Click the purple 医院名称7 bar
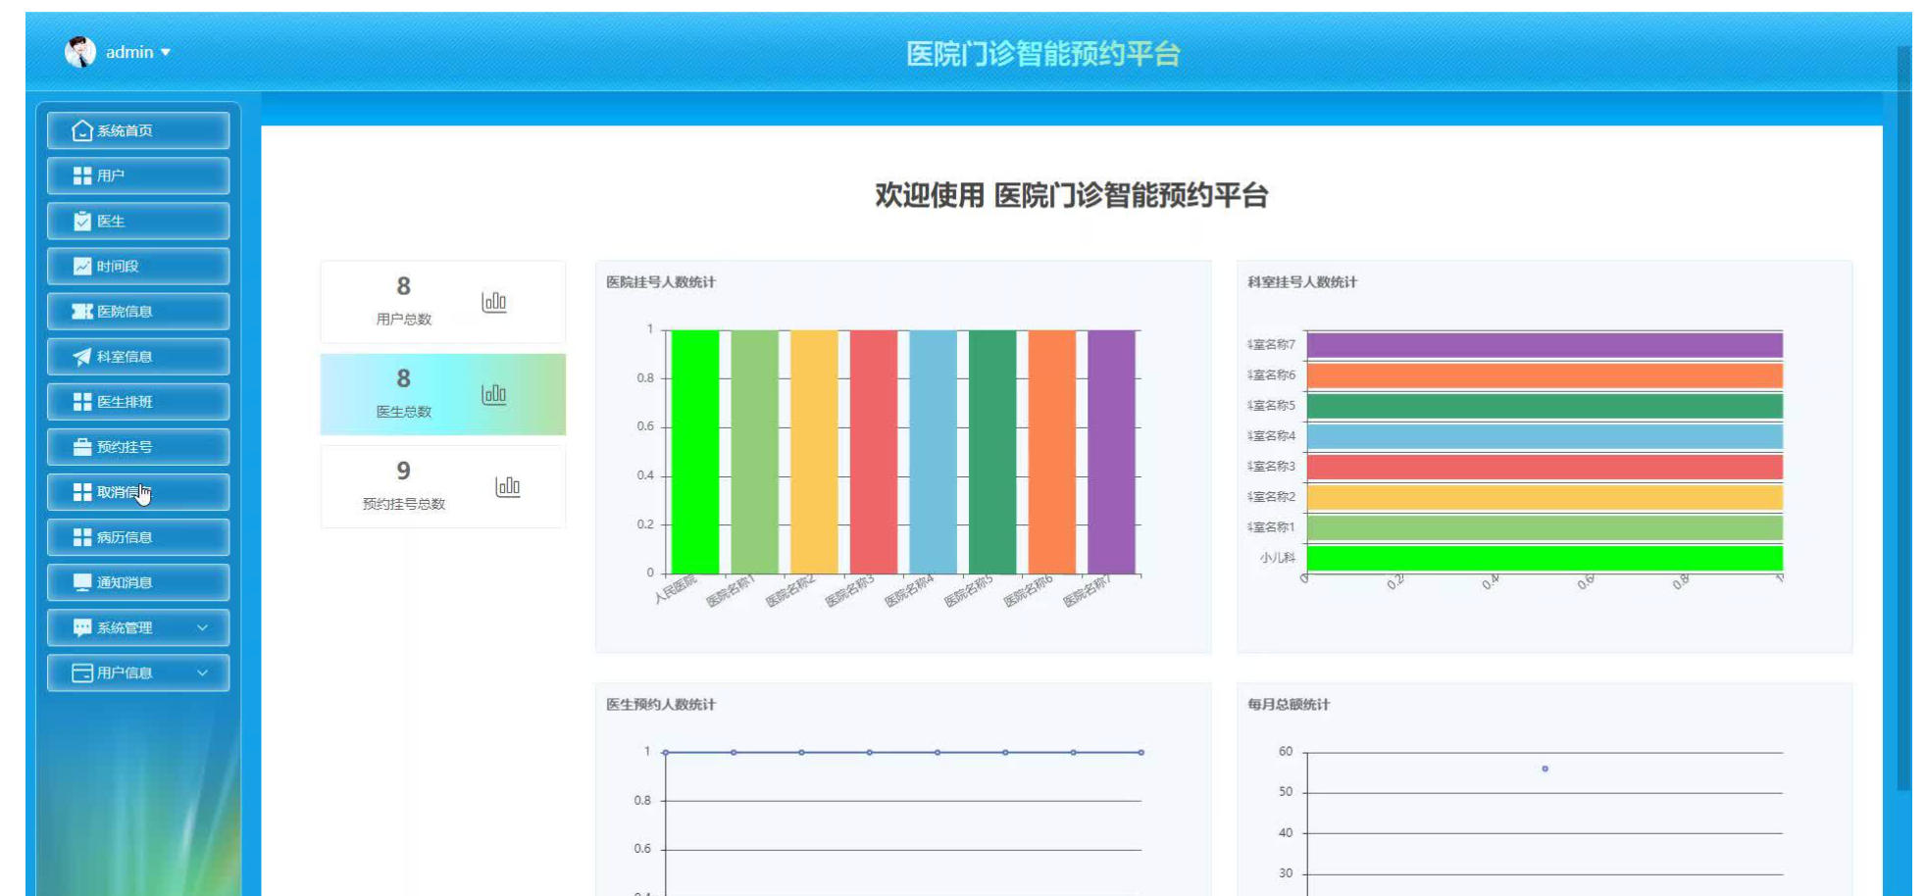This screenshot has width=1926, height=896. (x=1111, y=452)
